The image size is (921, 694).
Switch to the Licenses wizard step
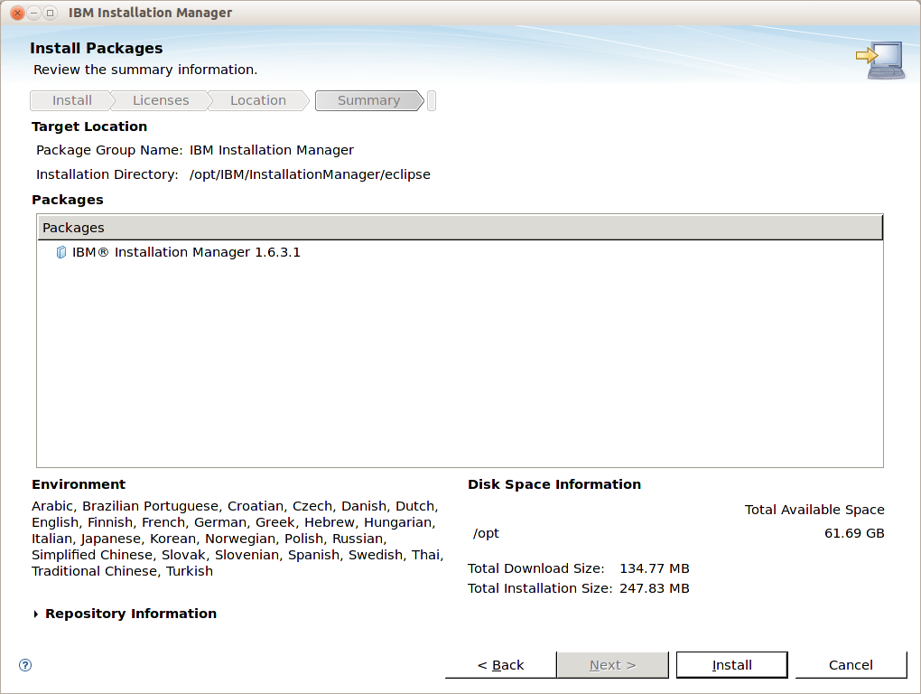pos(161,100)
